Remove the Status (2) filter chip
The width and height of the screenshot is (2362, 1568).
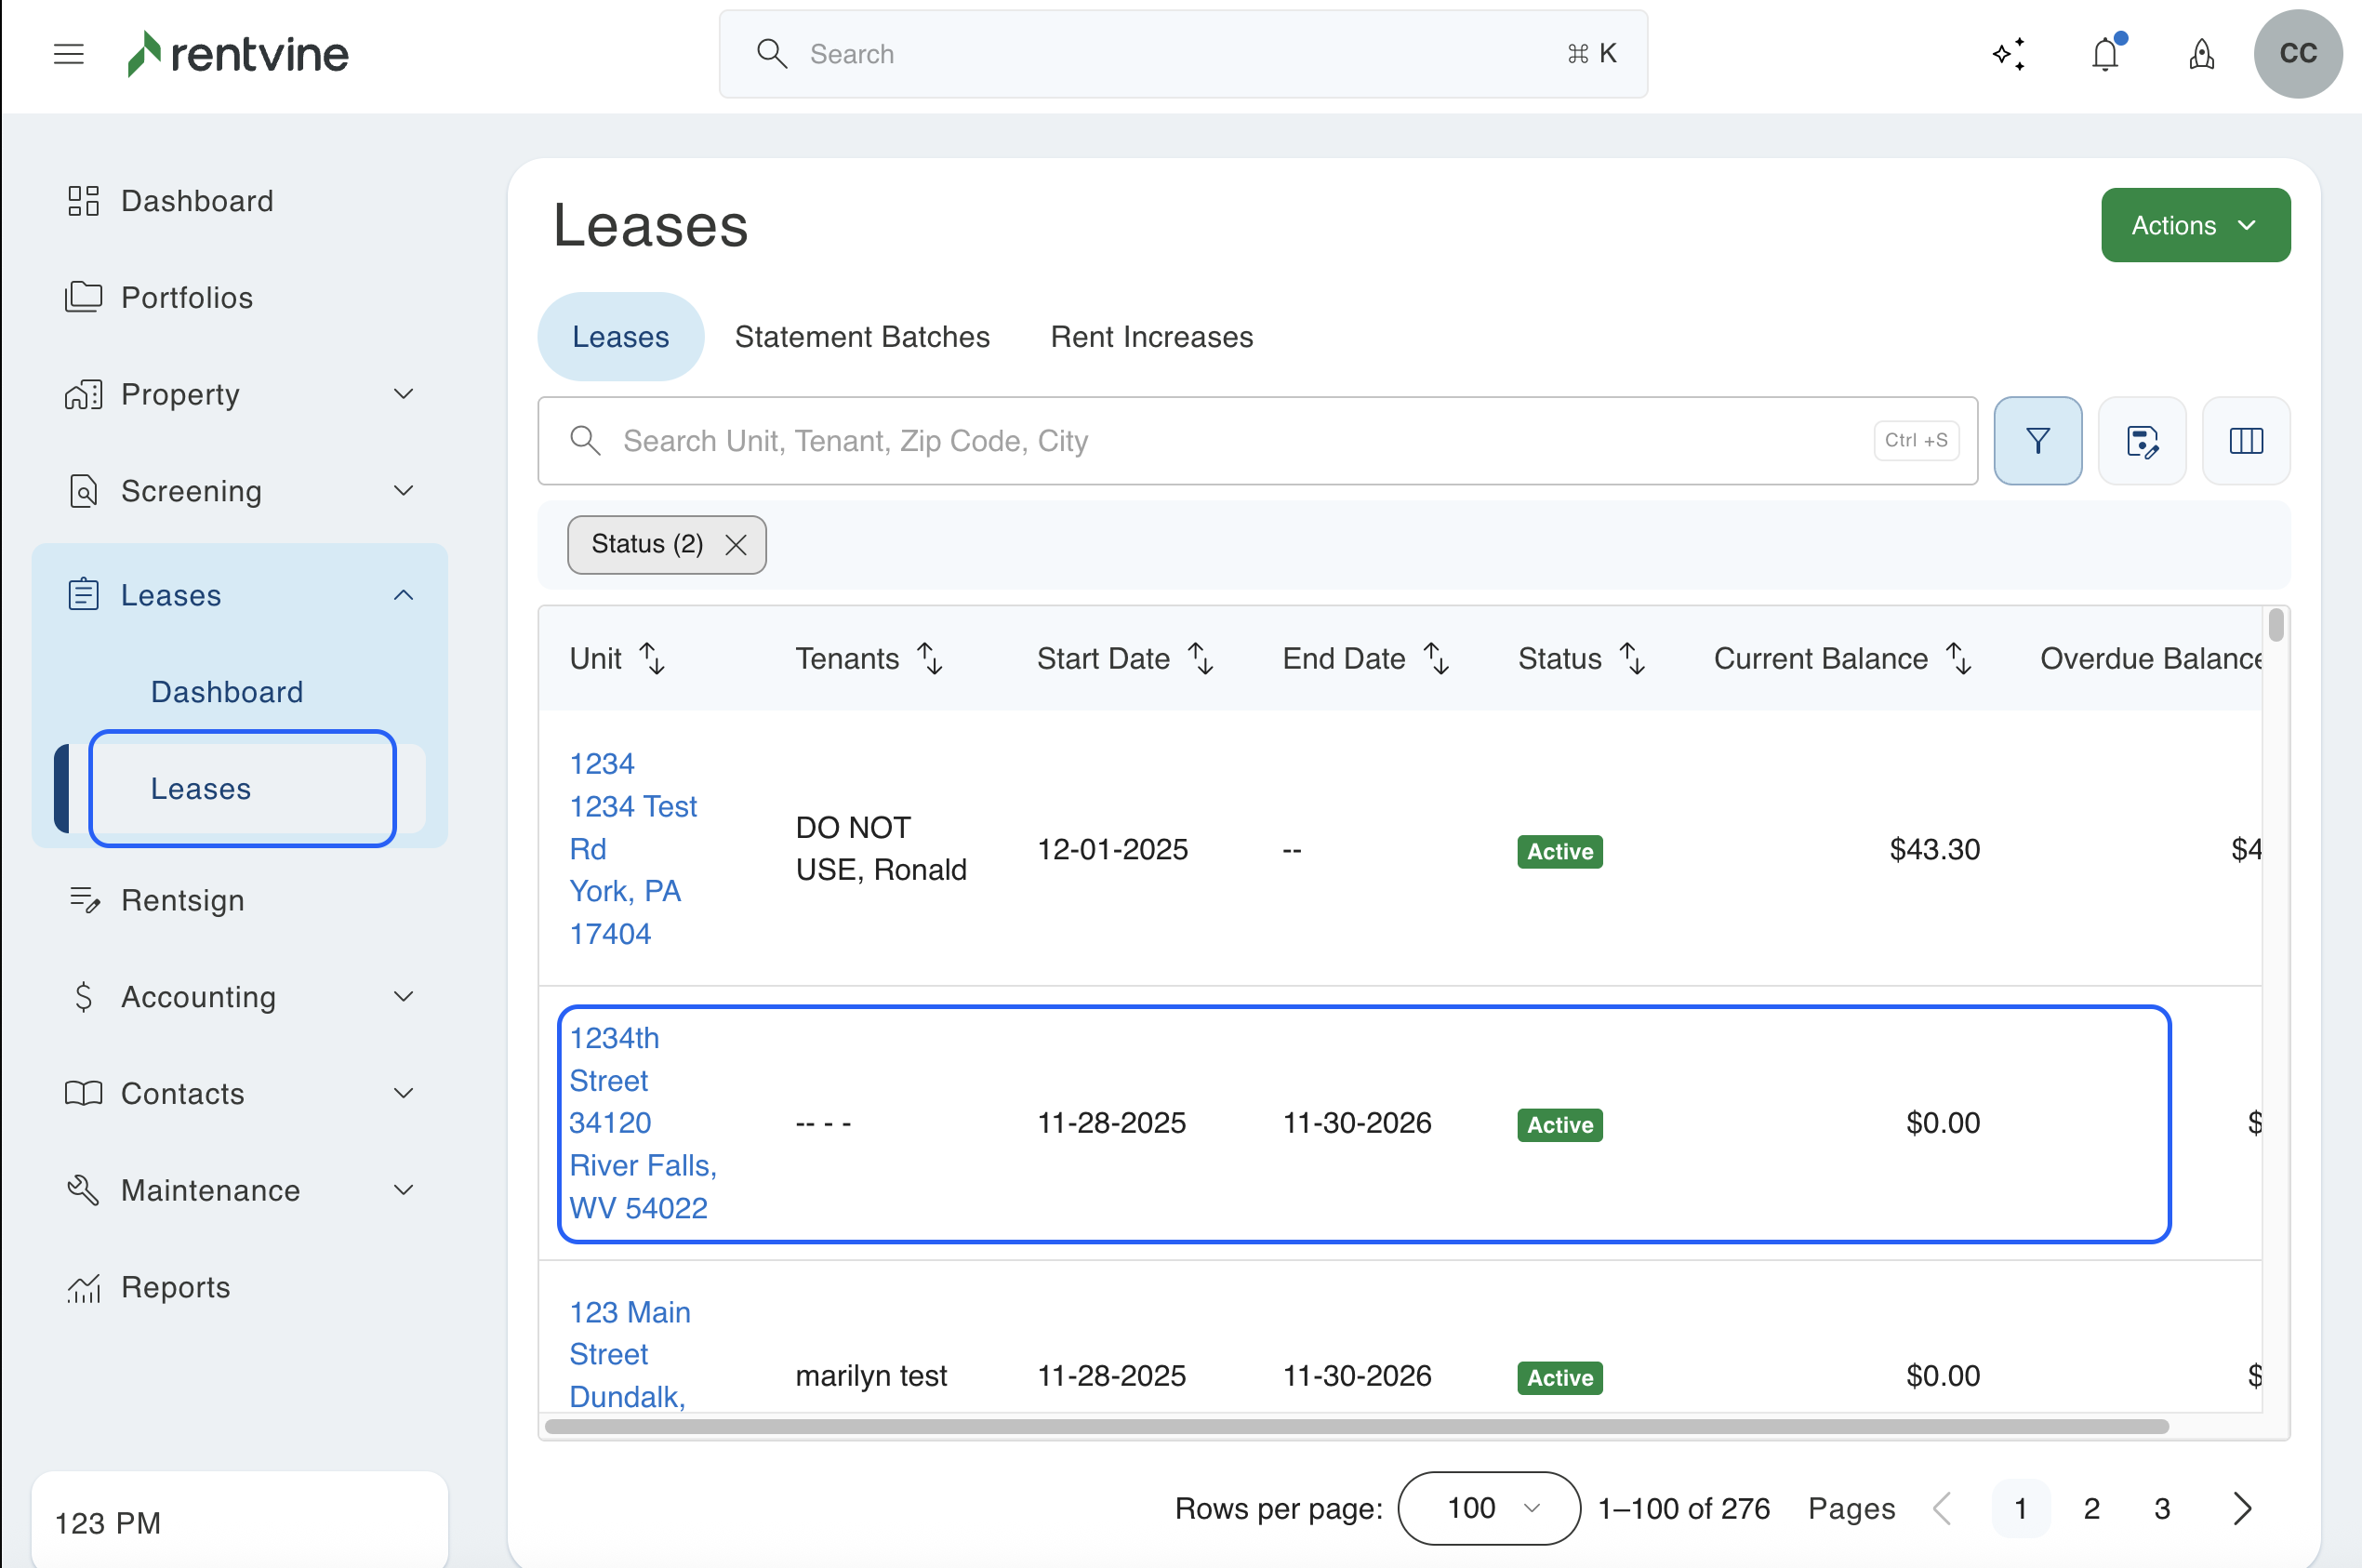coord(736,545)
